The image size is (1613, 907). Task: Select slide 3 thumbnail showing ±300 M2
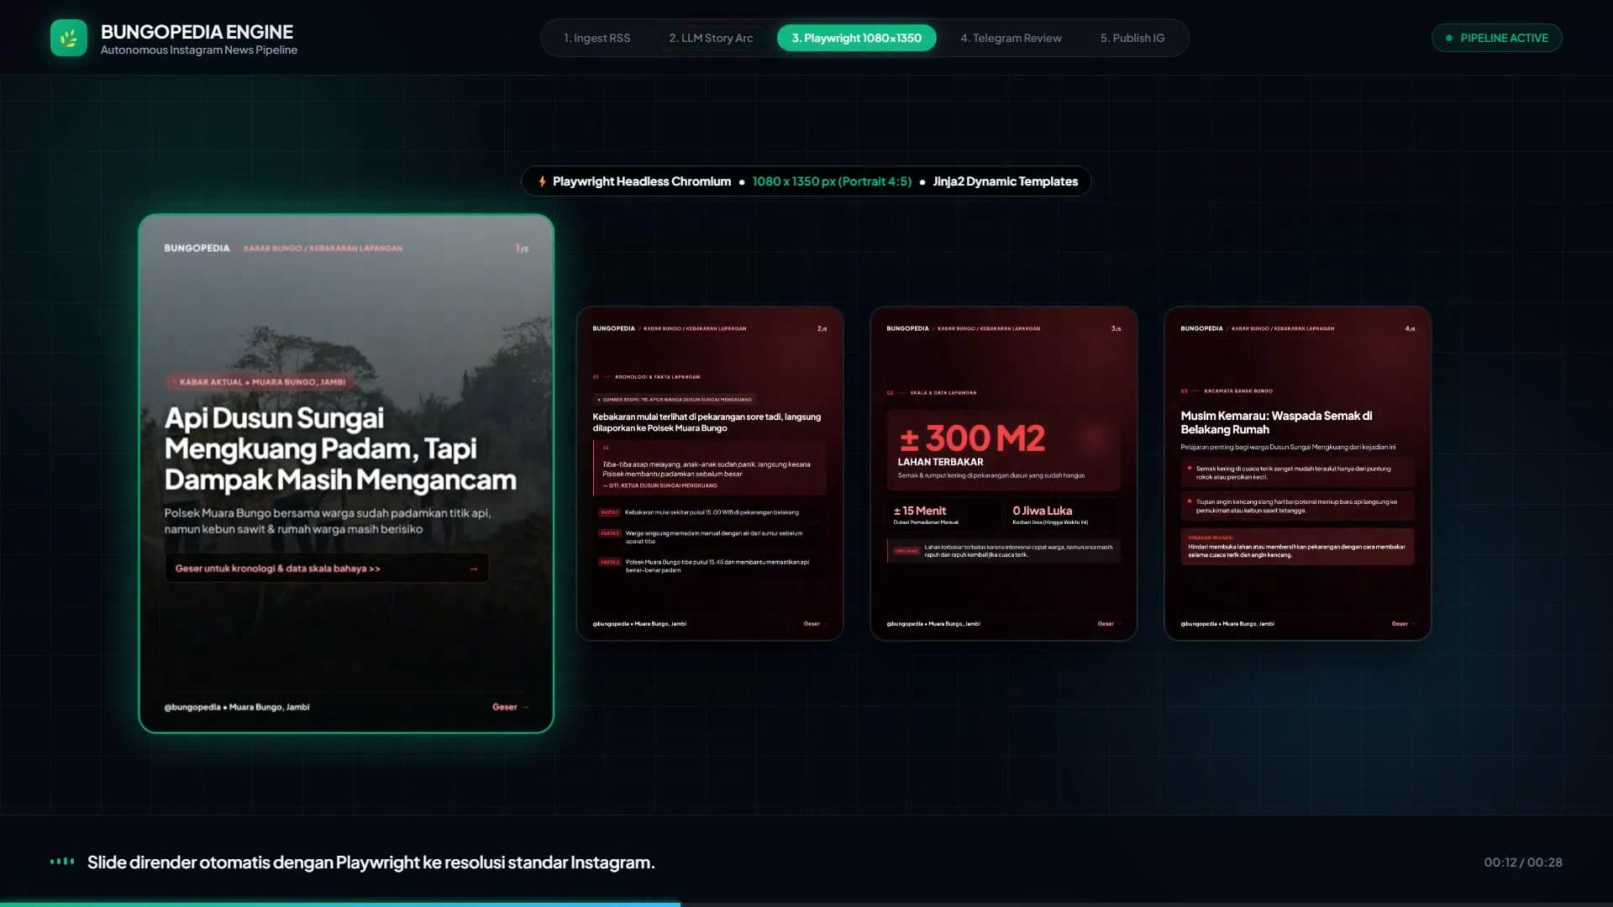(x=1004, y=474)
